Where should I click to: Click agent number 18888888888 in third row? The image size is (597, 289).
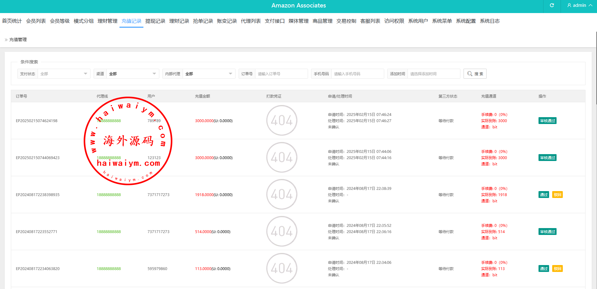(x=109, y=195)
